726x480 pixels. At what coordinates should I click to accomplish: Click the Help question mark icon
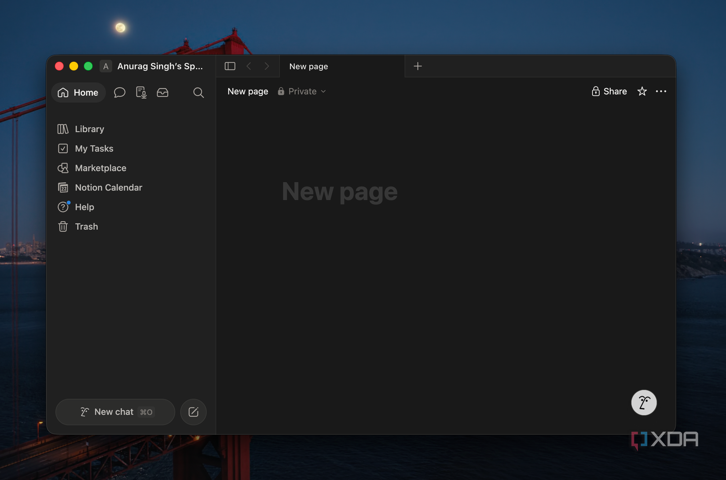[63, 207]
